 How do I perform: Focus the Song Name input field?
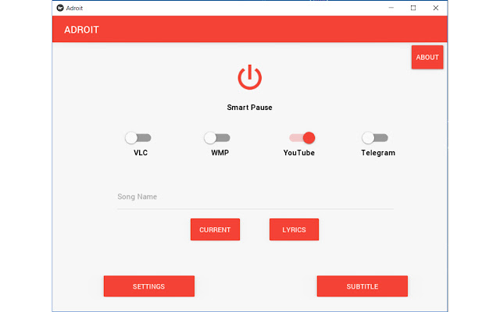(x=255, y=197)
